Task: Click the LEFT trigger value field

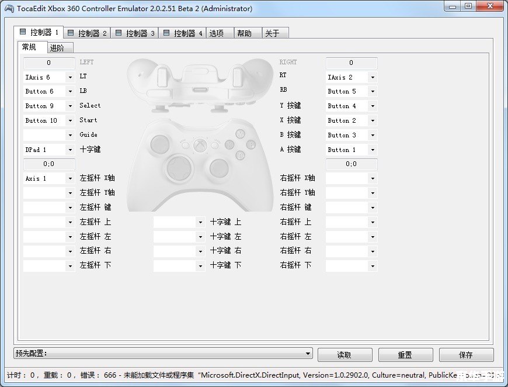Action: [x=49, y=63]
